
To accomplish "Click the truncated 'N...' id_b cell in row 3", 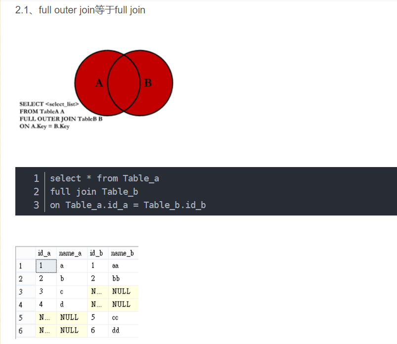I will coord(98,292).
